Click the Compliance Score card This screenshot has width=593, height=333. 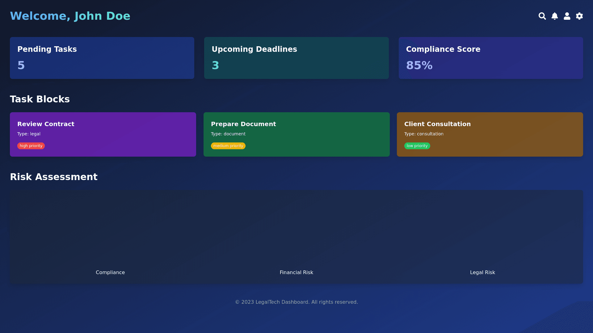[490, 58]
